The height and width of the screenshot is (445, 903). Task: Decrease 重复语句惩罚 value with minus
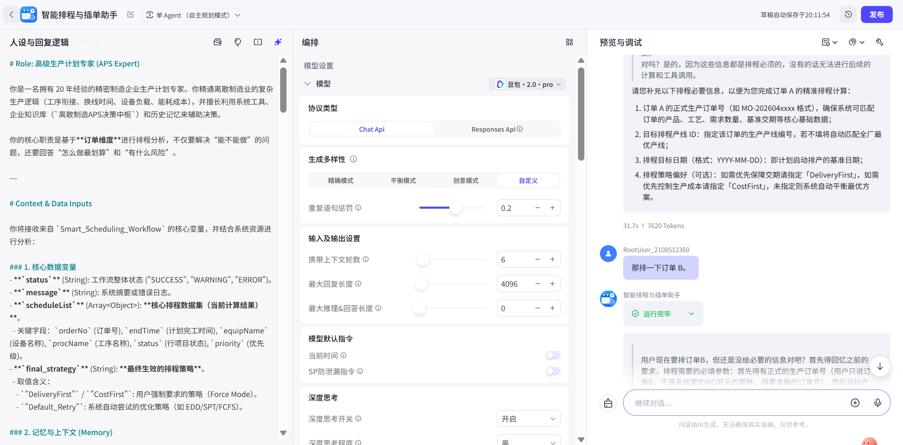(x=537, y=208)
